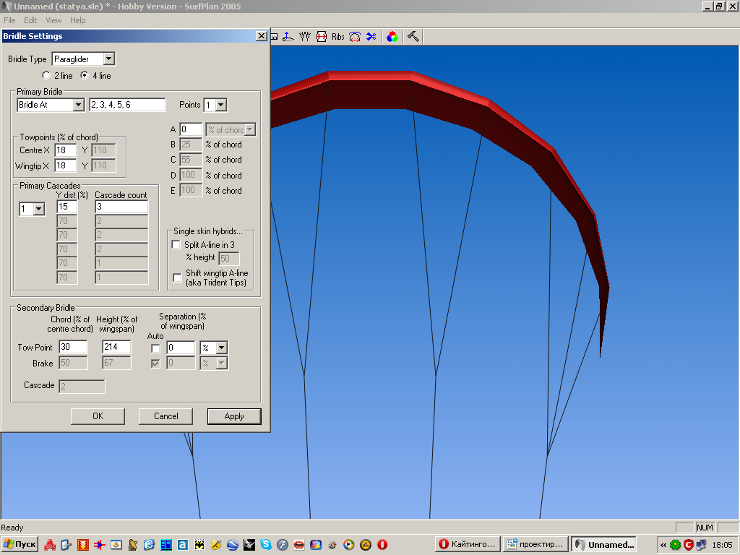Screen dimensions: 740x555
Task: Tick Shift wingtip A-line checkbox
Action: 178,277
